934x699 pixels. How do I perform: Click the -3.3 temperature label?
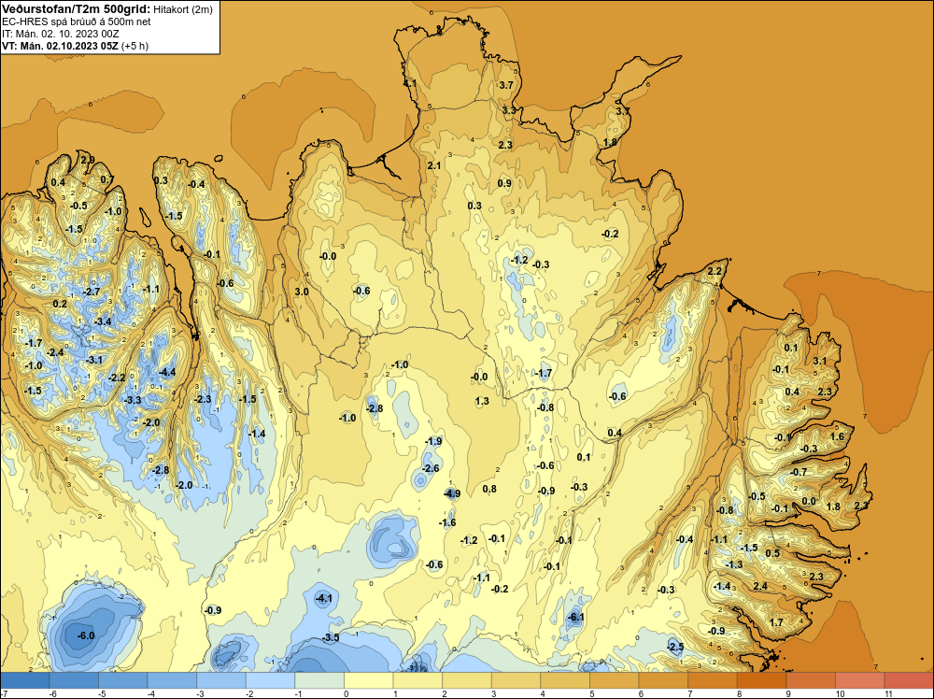coord(133,400)
